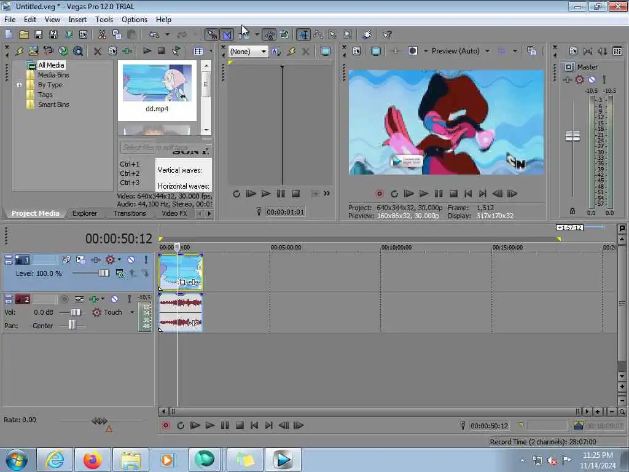Image resolution: width=629 pixels, height=472 pixels.
Task: Select the Zoom edit tool icon
Action: (348, 34)
